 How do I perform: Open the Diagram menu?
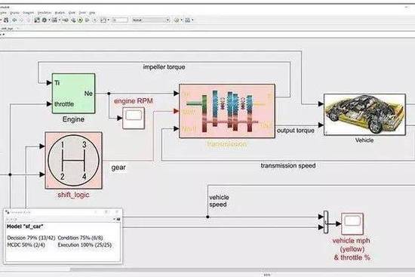(x=29, y=13)
